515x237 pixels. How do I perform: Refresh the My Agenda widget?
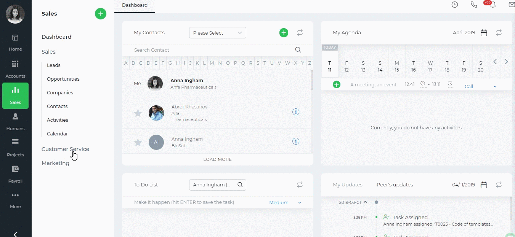coord(499,33)
